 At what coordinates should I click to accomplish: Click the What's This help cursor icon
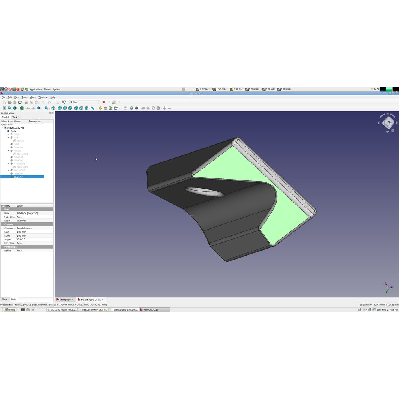pyautogui.click(x=64, y=102)
